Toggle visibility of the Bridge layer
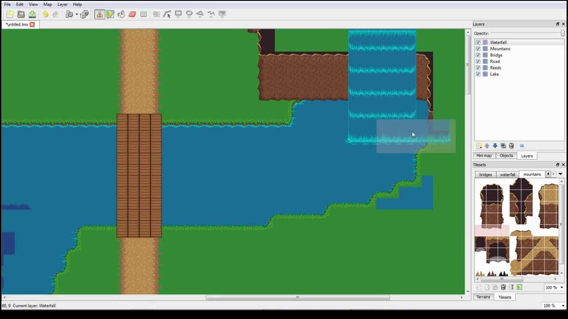The height and width of the screenshot is (319, 568). (x=478, y=55)
